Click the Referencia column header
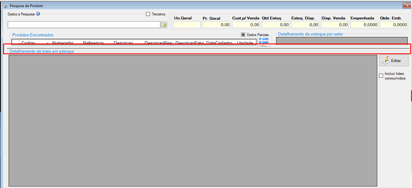The image size is (412, 188). pos(96,43)
